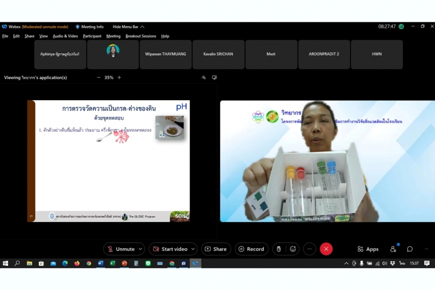Show the participants panel icon
This screenshot has width=435, height=290.
coord(393,249)
